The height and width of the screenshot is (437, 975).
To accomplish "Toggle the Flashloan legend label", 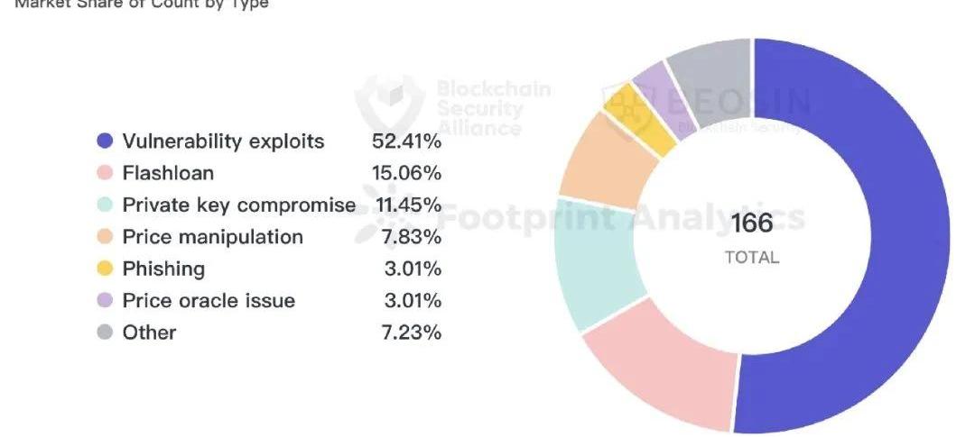I will click(168, 173).
